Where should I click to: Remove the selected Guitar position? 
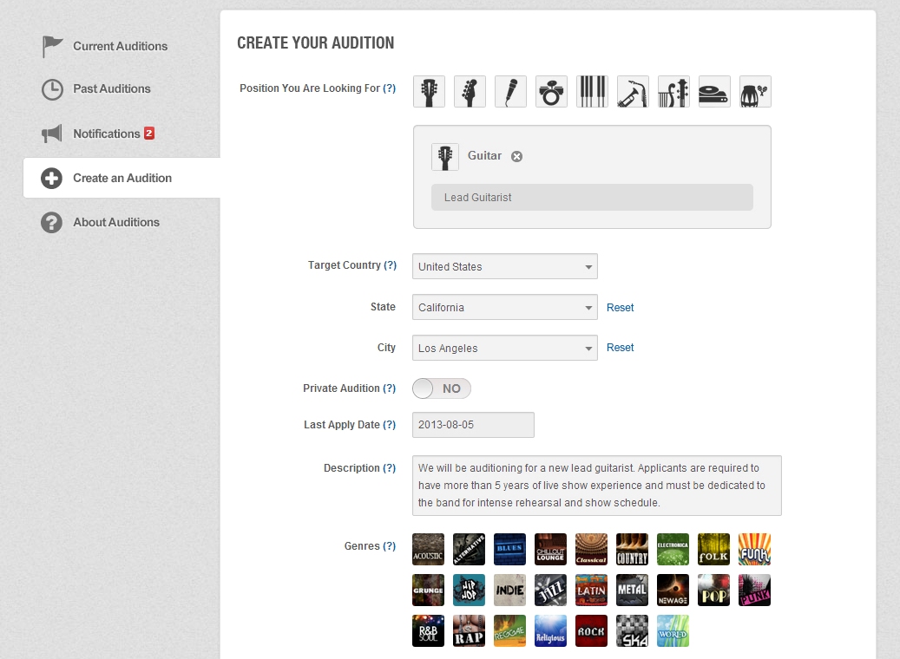pos(516,156)
